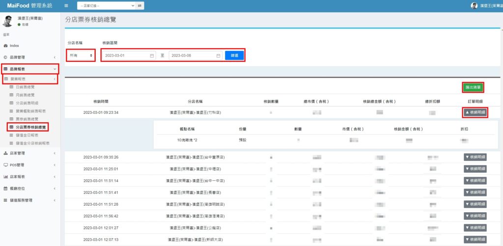Open calendar picker for start date

pos(152,55)
